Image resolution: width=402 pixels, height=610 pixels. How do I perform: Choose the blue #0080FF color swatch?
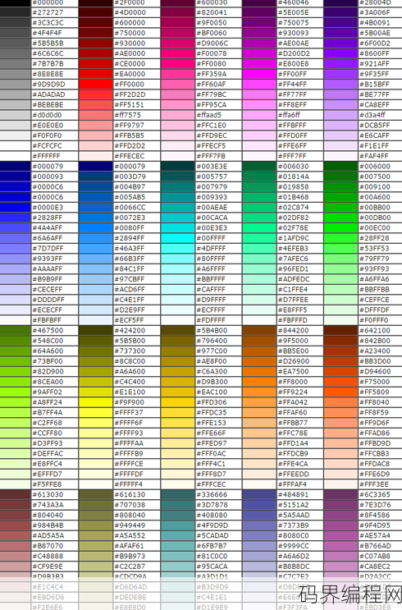pyautogui.click(x=96, y=227)
